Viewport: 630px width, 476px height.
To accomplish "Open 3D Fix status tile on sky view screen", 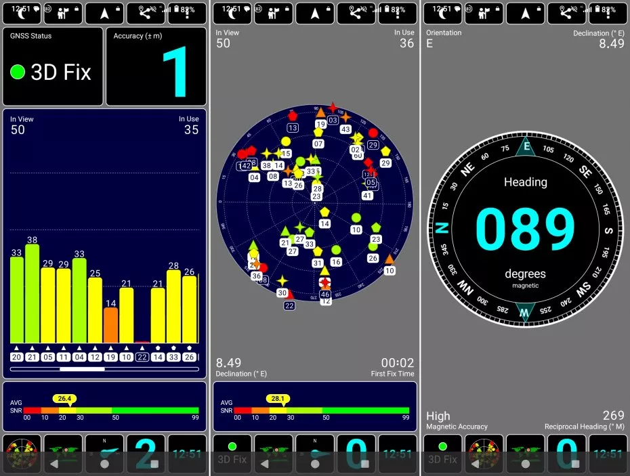I will (x=232, y=454).
